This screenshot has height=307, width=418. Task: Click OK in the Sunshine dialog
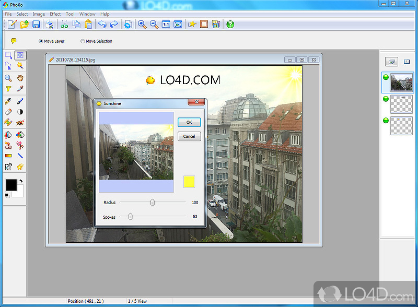189,122
